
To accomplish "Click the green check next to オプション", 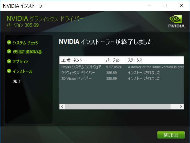I will [x=9, y=61].
